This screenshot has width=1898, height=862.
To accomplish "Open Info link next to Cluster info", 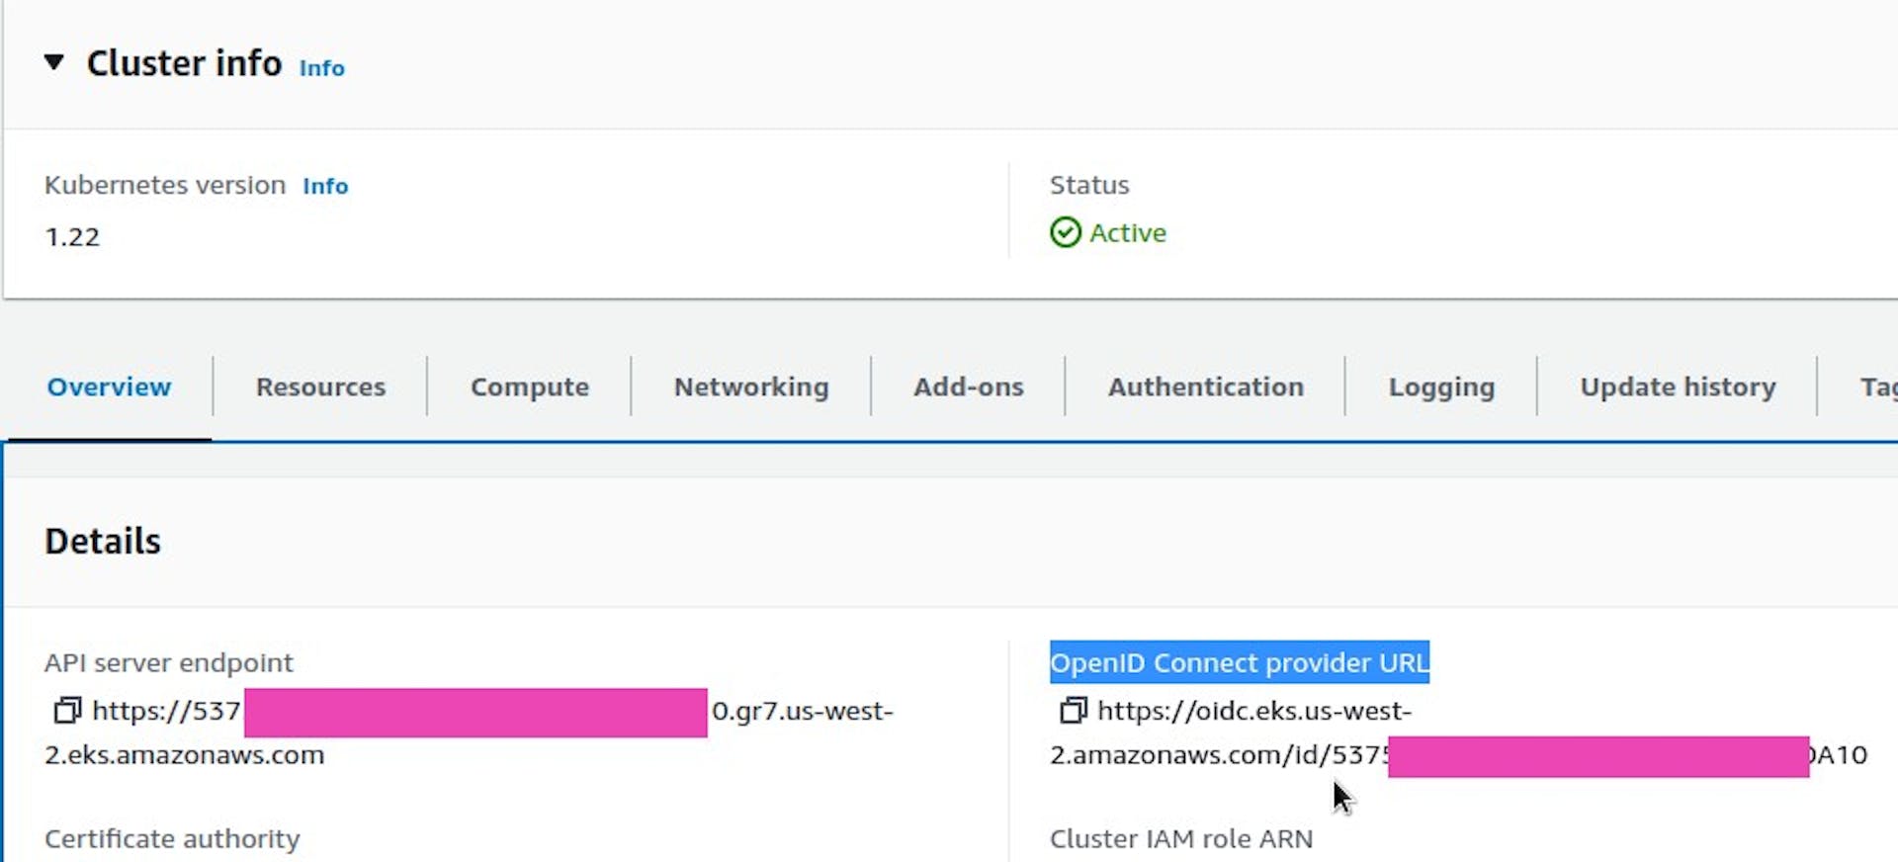I will 321,68.
